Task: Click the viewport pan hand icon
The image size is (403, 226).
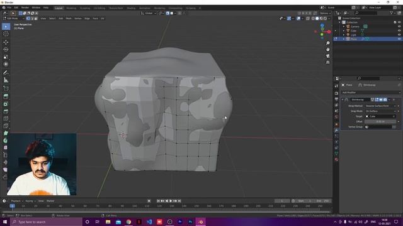Action: click(x=327, y=49)
